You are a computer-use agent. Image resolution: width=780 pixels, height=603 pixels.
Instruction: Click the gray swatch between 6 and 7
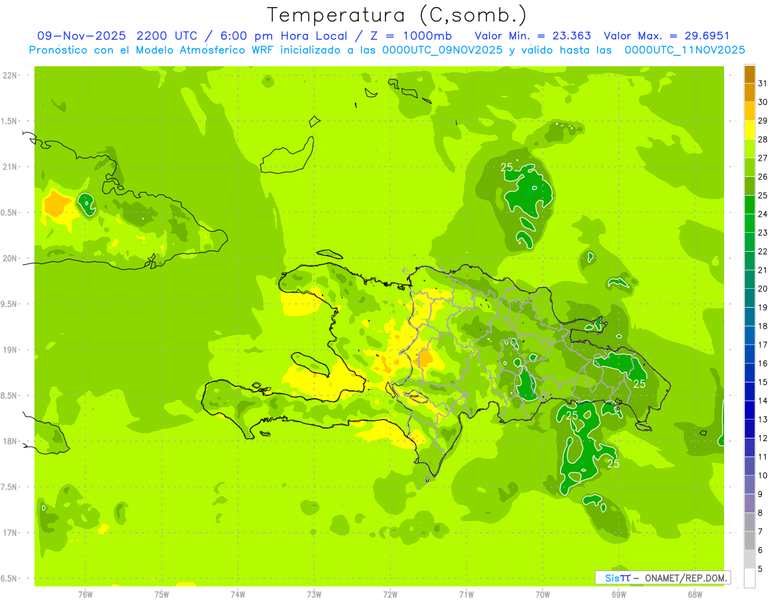(749, 541)
